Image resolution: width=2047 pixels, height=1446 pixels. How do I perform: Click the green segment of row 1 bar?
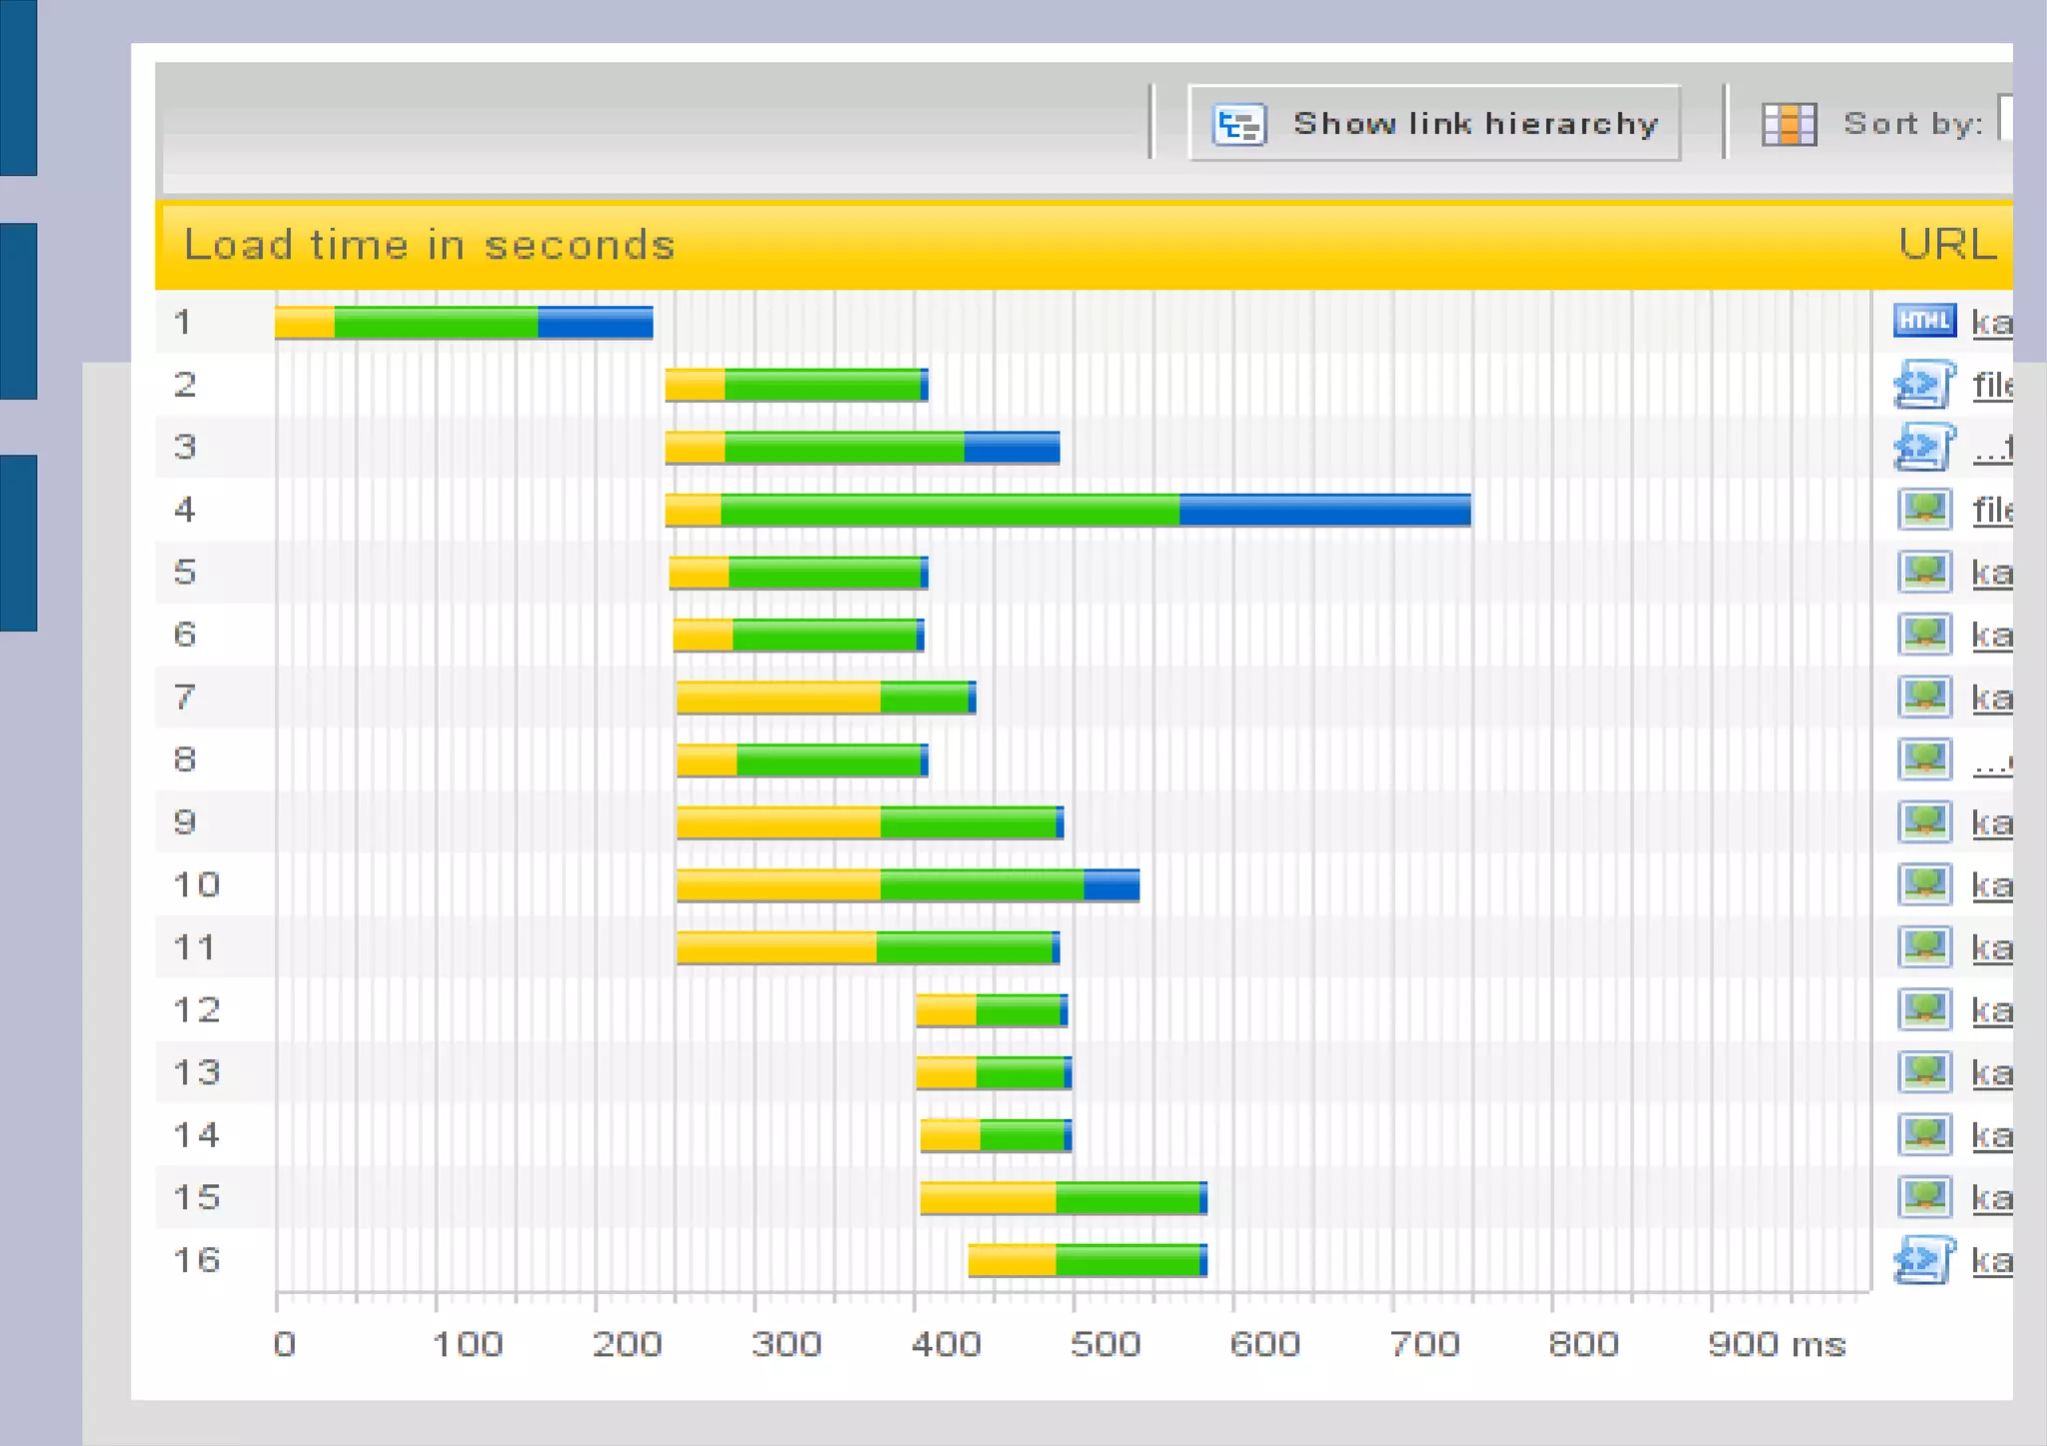pos(436,322)
